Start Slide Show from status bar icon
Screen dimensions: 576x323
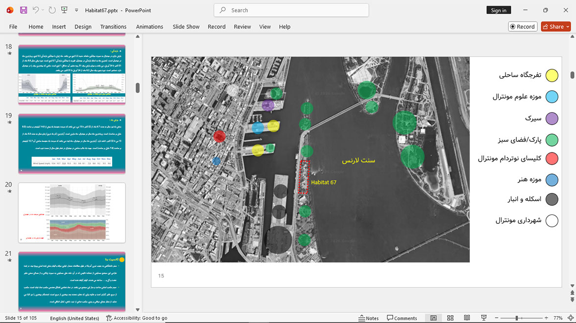click(x=484, y=318)
